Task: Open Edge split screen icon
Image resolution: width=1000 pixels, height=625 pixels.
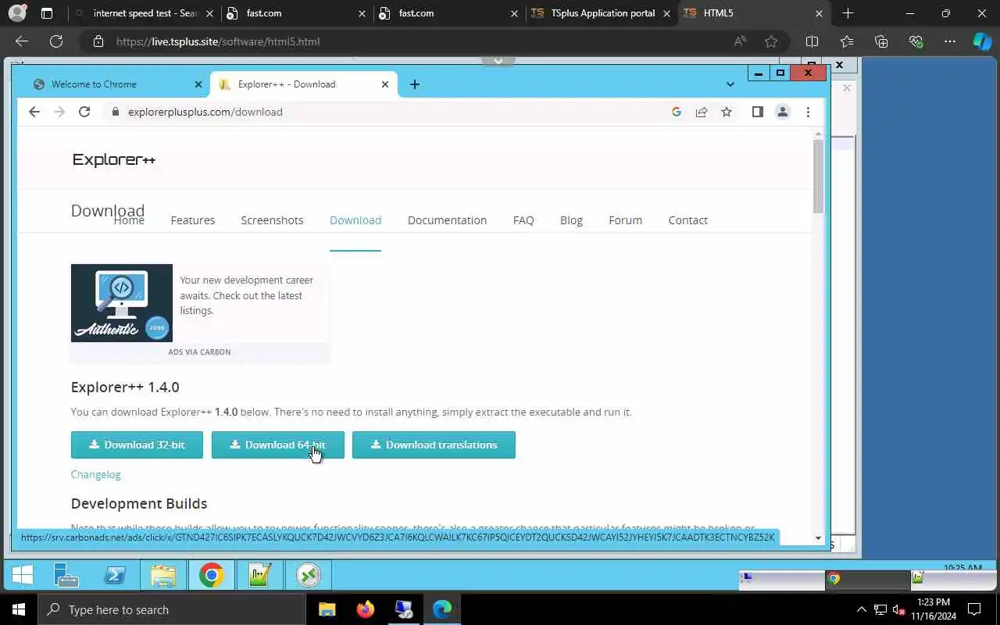Action: [812, 41]
